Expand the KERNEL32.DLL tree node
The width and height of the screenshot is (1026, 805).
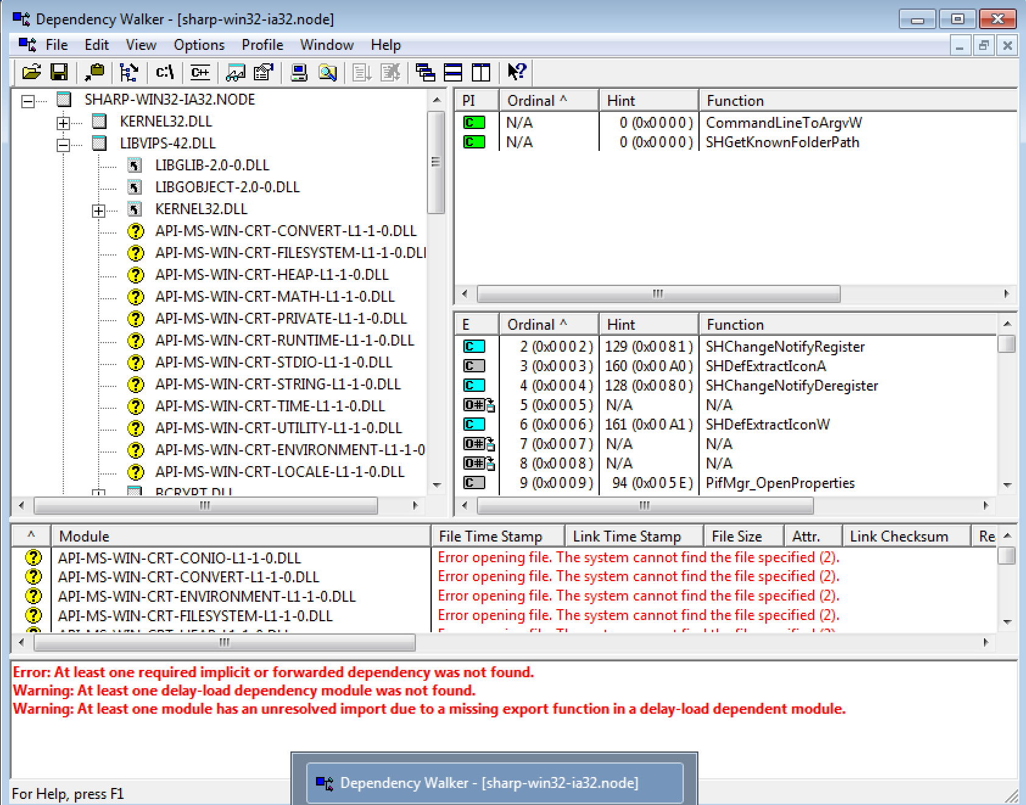[x=62, y=121]
